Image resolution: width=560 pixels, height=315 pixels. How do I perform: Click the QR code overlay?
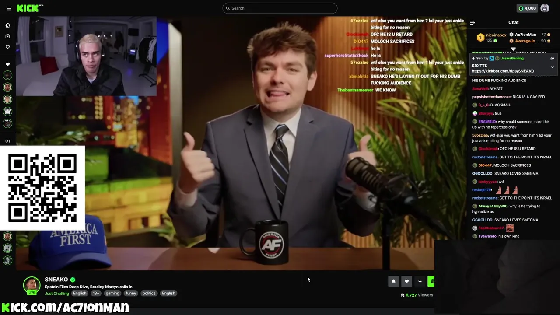coord(42,188)
